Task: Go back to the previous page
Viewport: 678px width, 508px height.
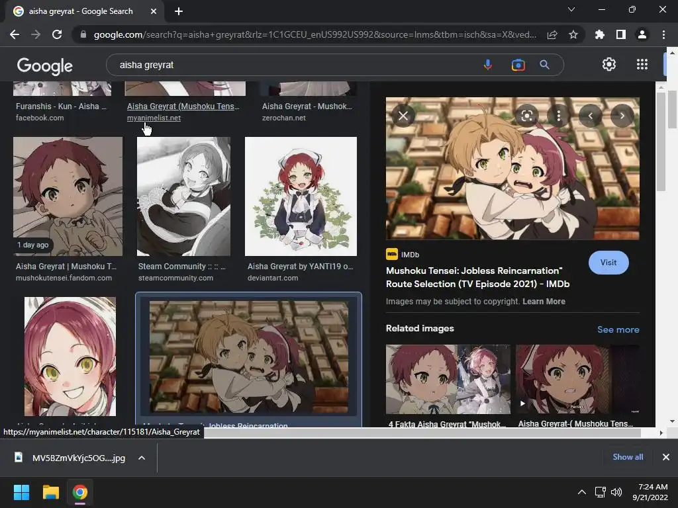Action: 15,34
